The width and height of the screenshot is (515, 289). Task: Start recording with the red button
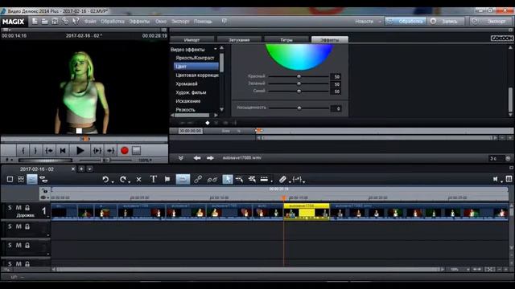(x=124, y=150)
